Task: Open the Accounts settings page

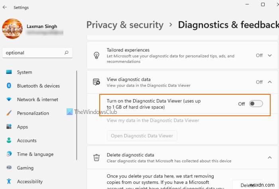Action: tap(27, 140)
